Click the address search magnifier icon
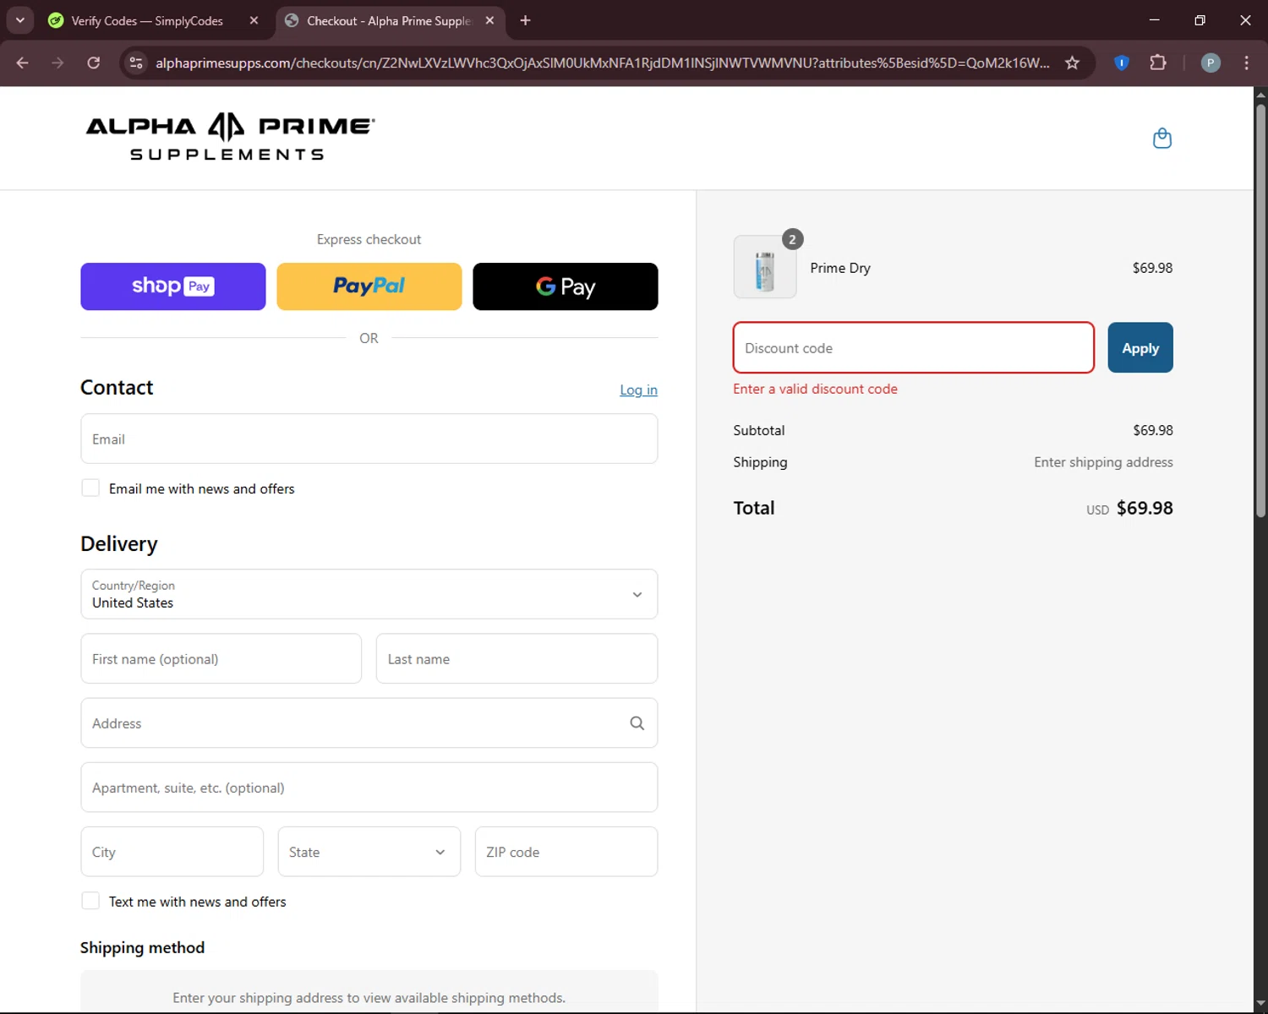This screenshot has width=1268, height=1014. pyautogui.click(x=637, y=723)
